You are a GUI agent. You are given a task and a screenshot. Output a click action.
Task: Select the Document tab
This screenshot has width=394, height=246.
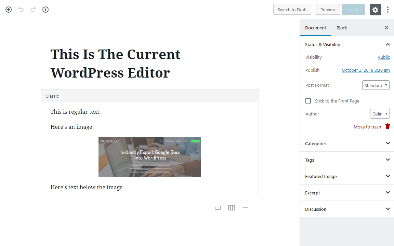[x=316, y=28]
